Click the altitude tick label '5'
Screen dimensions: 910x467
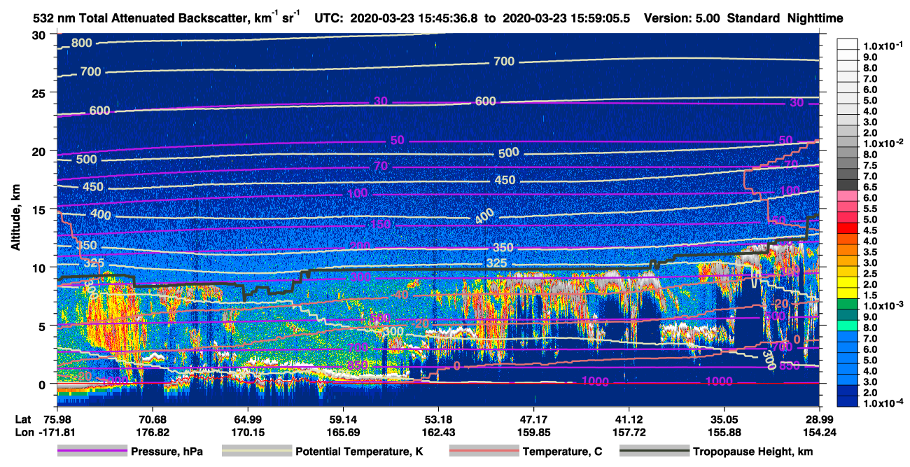[x=44, y=326]
